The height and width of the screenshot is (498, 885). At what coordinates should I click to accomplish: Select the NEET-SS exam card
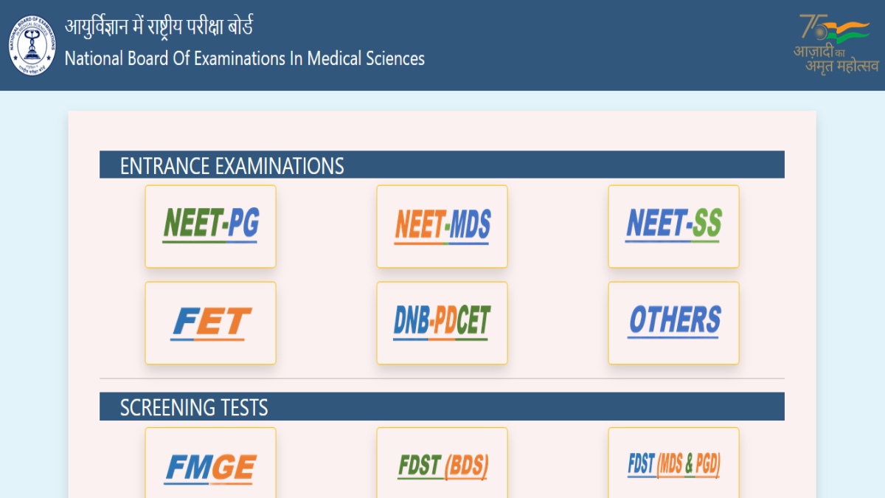[x=673, y=226]
